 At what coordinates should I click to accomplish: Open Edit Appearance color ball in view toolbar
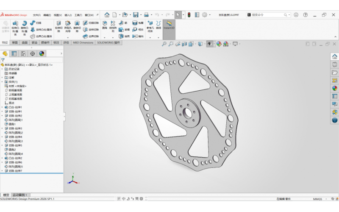tap(219, 44)
